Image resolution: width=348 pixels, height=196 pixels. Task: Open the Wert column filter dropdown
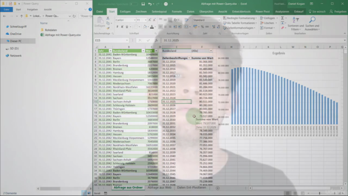pos(156,51)
